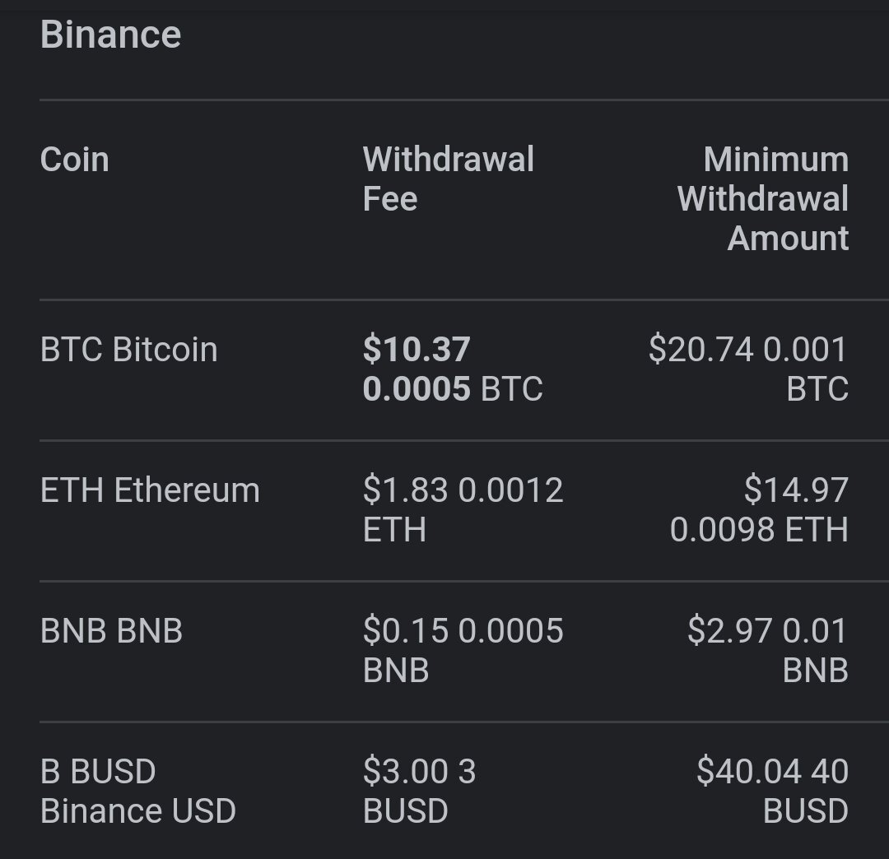Click the 0.0098 ETH minimum amount

(759, 529)
